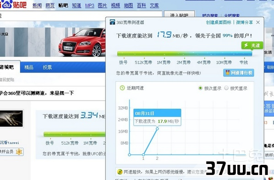
Task: Switch to the 投票 tab
Action: pos(47,67)
